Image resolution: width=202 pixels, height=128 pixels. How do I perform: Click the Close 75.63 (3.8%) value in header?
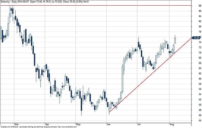[x=73, y=2]
